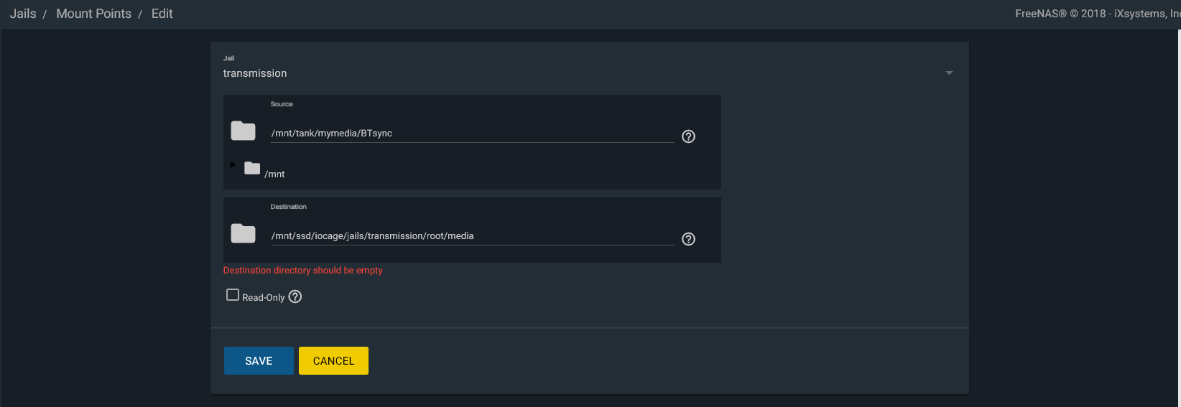Open the Read-Only help tooltip icon
Image resolution: width=1181 pixels, height=407 pixels.
295,296
